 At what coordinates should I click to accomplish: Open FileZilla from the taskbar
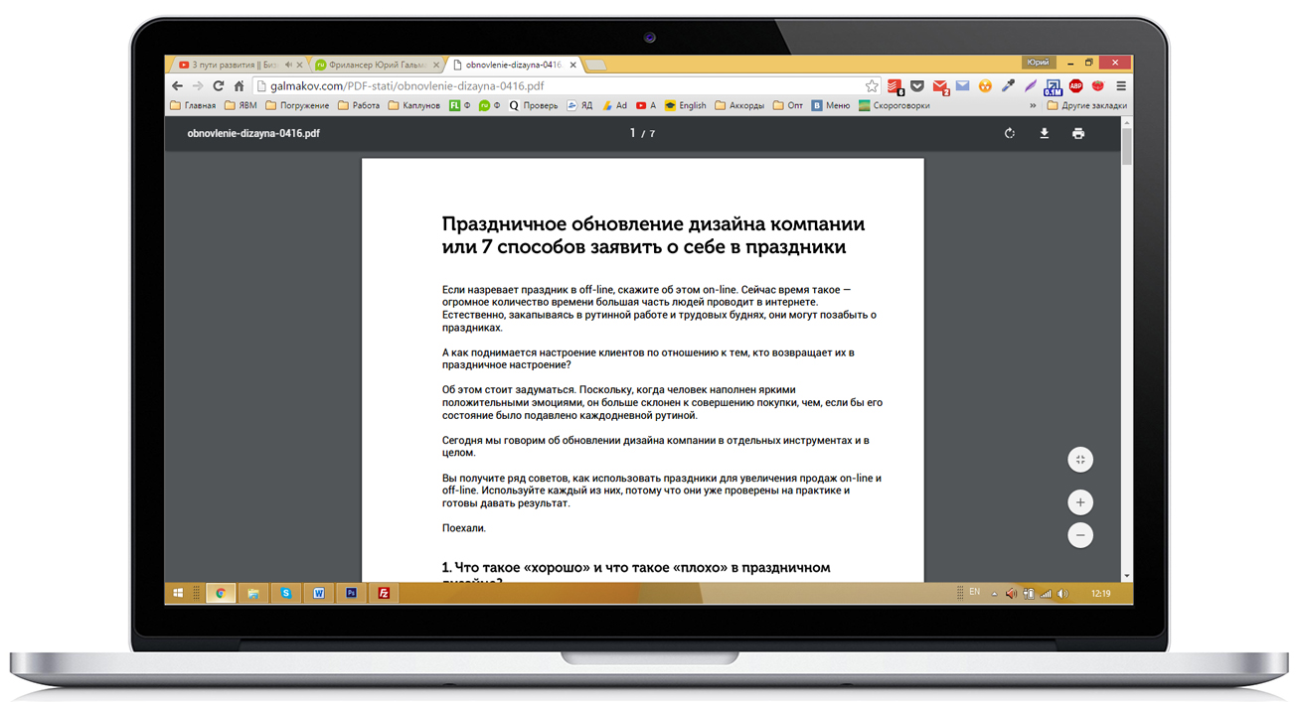384,593
